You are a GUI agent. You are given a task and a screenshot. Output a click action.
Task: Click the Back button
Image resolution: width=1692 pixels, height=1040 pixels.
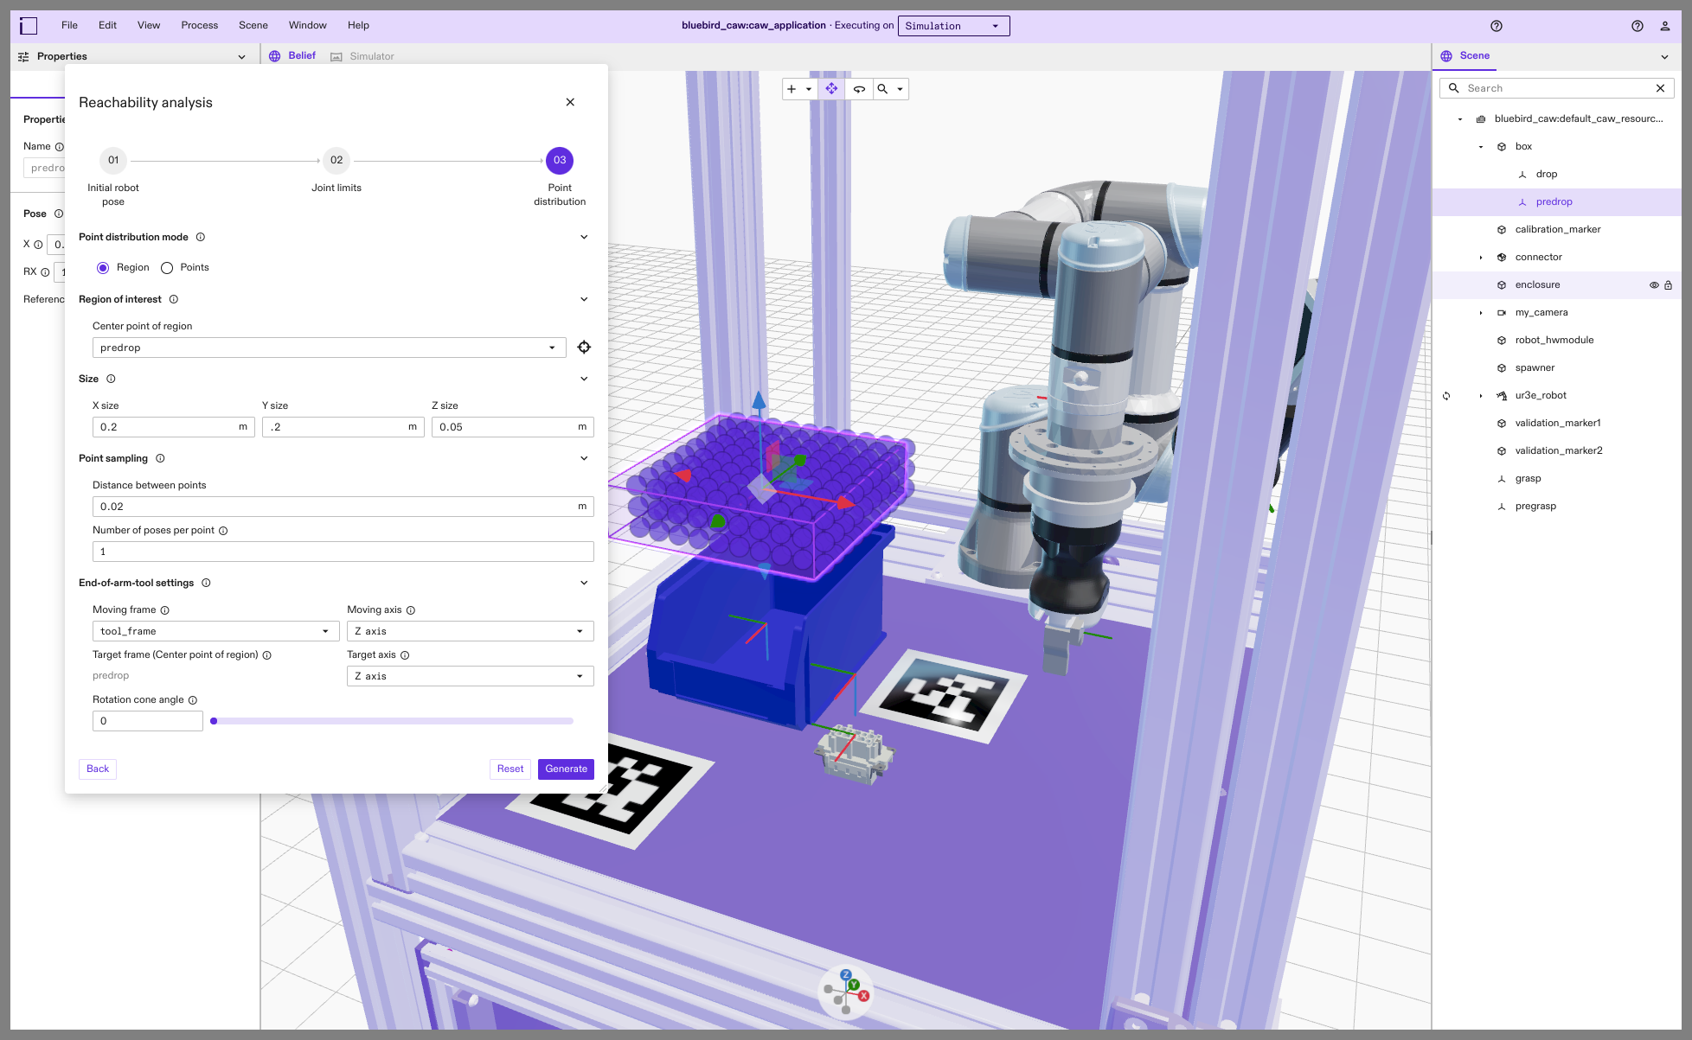[x=98, y=769]
